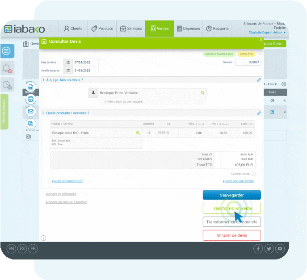Expand Charlotte Dupont Admin user dropdown
Screen dimensions: 307x280
point(267,33)
